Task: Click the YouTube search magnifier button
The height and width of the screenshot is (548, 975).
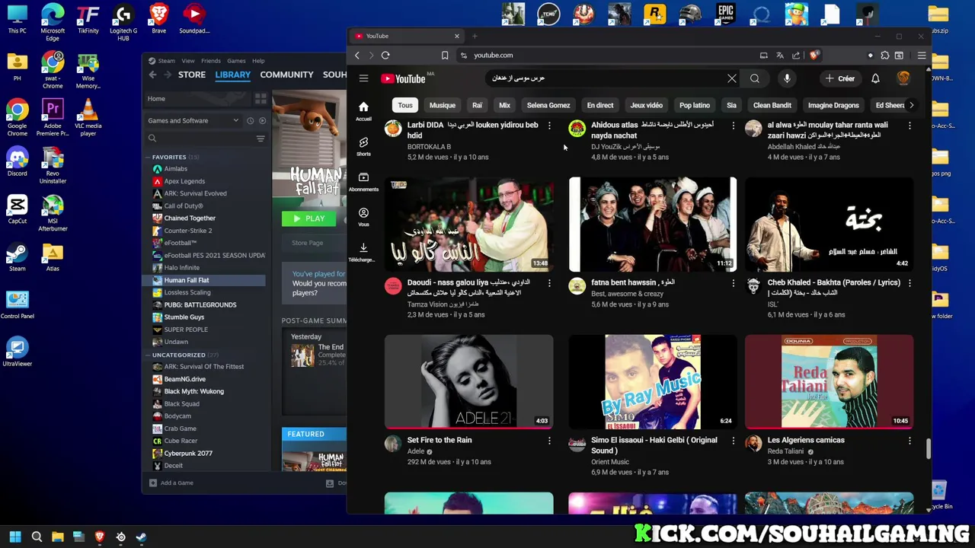Action: [x=754, y=78]
